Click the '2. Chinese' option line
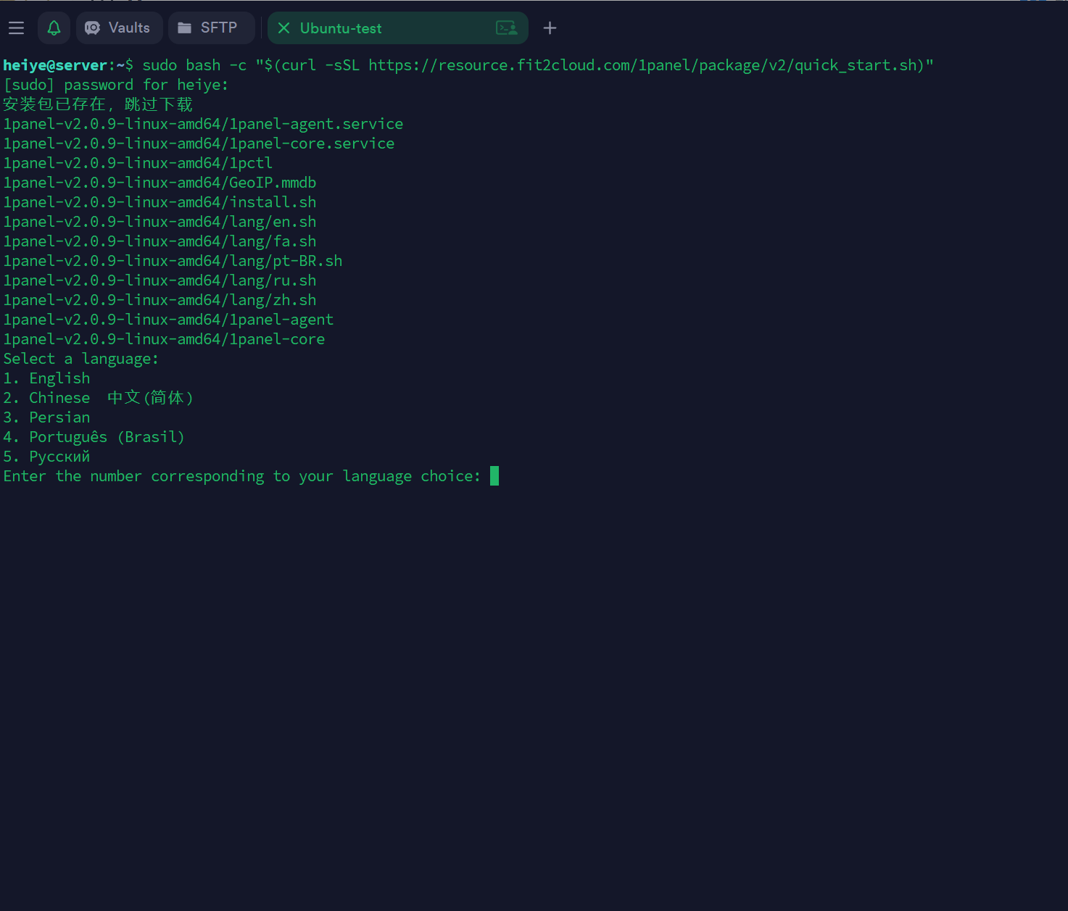 [x=98, y=398]
